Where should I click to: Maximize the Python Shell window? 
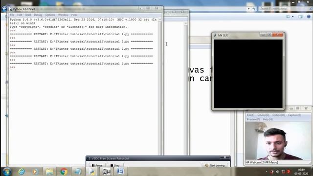148,8
